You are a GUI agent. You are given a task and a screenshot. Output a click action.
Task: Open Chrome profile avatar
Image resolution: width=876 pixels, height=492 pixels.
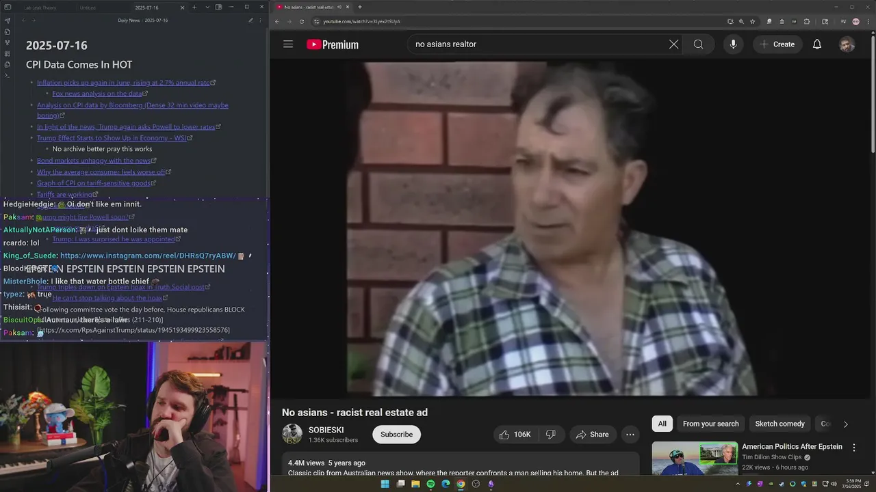click(855, 21)
